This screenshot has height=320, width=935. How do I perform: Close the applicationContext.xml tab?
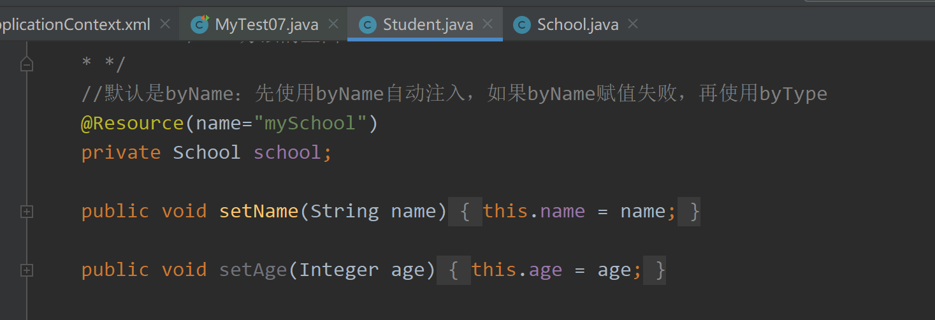click(x=165, y=24)
